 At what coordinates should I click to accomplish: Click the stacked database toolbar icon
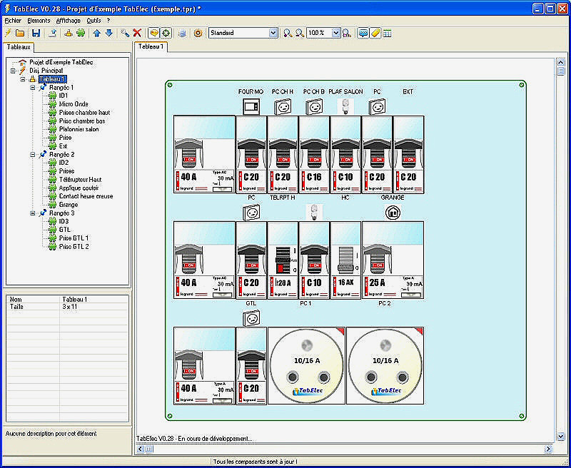pos(183,33)
